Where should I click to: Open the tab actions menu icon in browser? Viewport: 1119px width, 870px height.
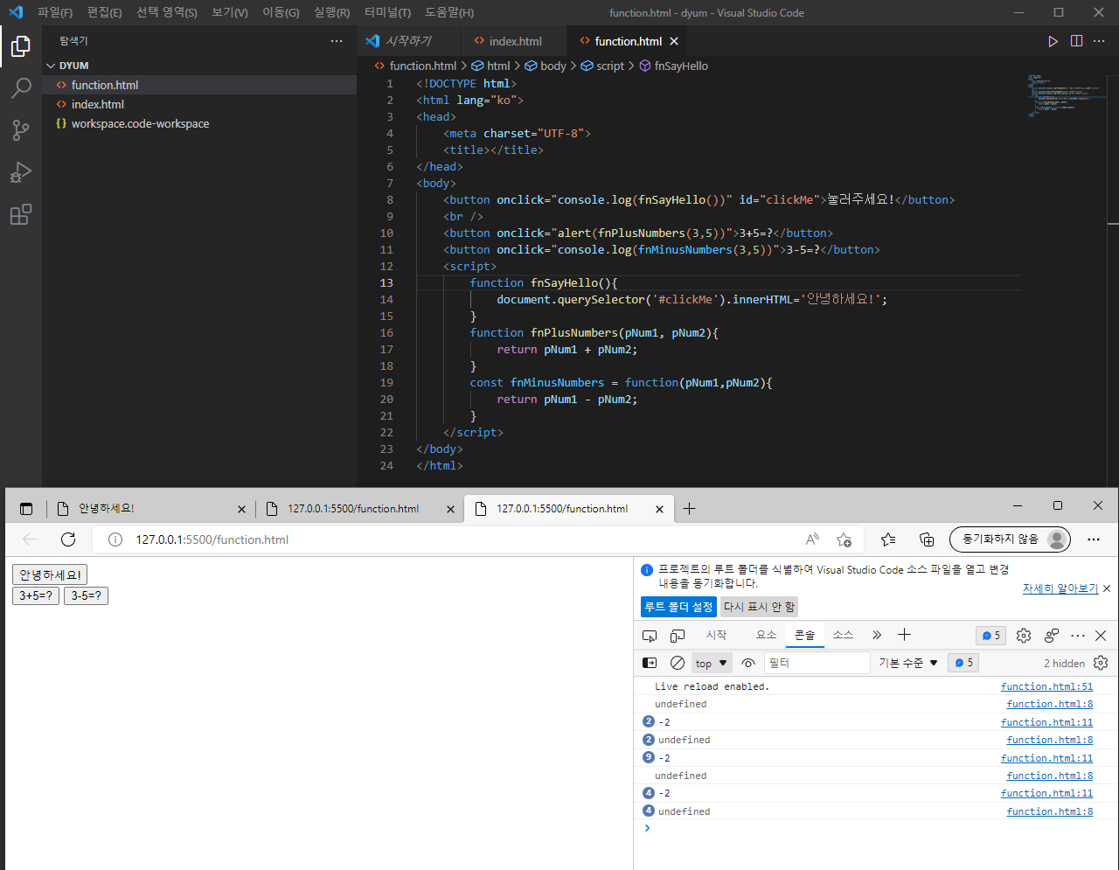[26, 509]
